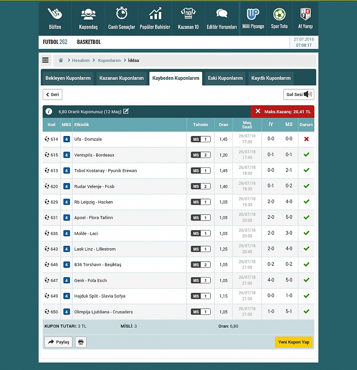Screen dimensions: 357x370
Task: Open Spor Toto ball icon
Action: pyautogui.click(x=280, y=14)
